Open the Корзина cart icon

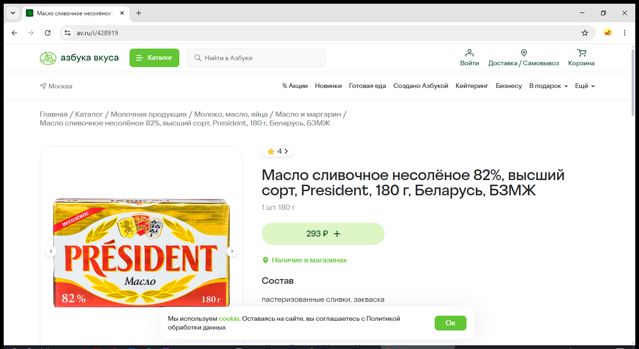(581, 58)
